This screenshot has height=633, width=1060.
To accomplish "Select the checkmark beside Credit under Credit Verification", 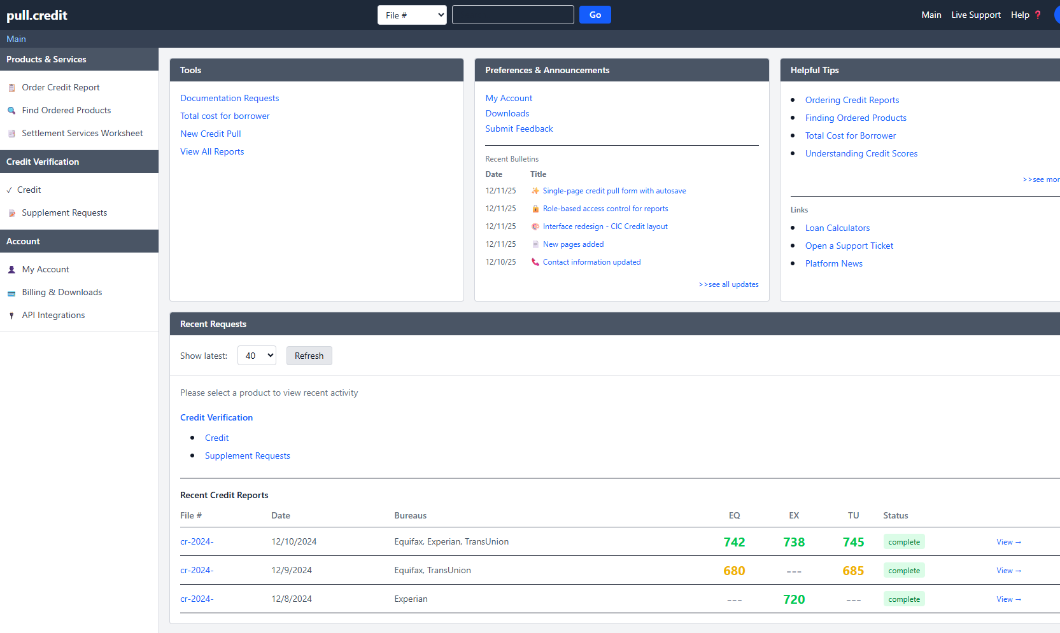I will [9, 189].
